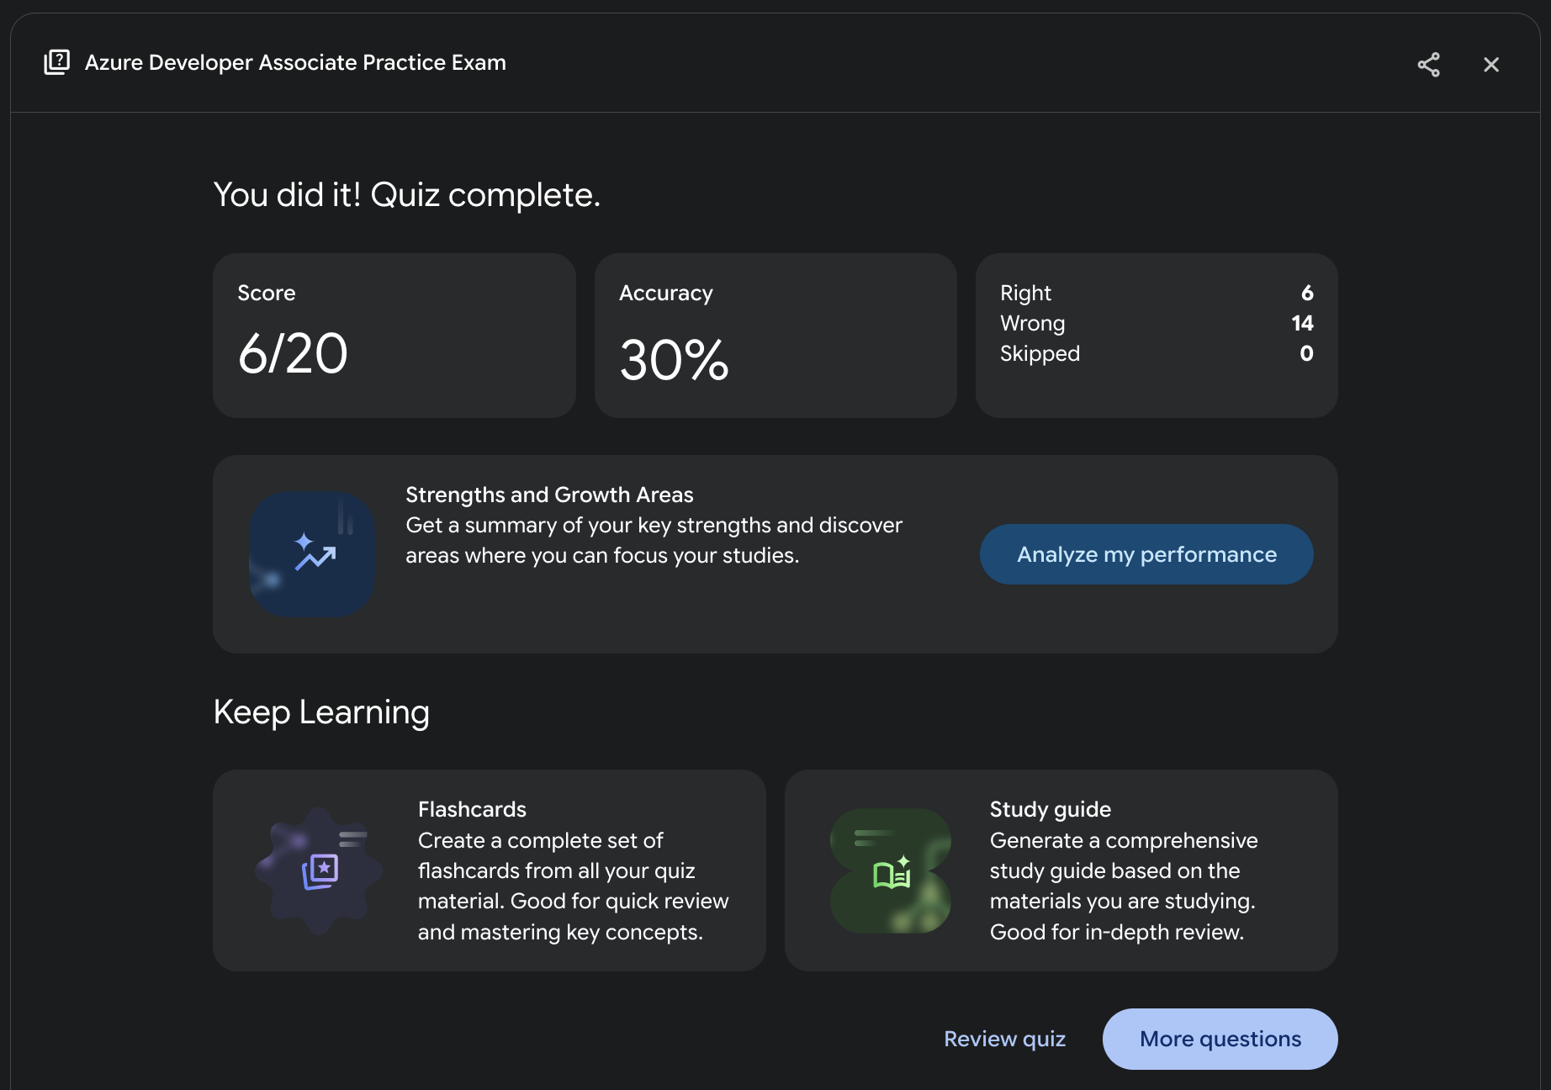Viewport: 1551px width, 1090px height.
Task: Click the 30% accuracy value
Action: pos(674,360)
